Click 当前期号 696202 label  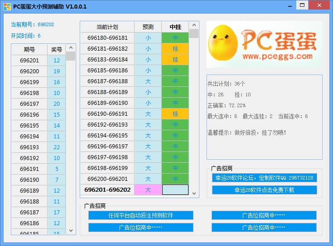coord(33,24)
